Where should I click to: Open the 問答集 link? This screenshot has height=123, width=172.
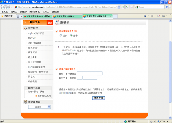pos(31,77)
